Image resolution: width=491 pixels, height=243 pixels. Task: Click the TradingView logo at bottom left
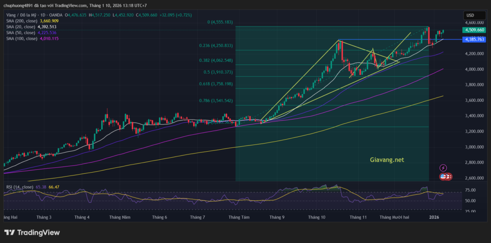[x=32, y=232]
